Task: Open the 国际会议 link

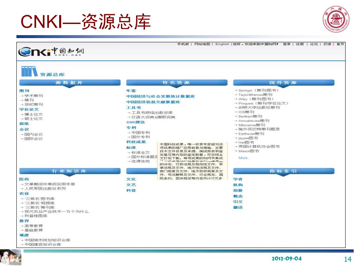Action: [x=34, y=139]
